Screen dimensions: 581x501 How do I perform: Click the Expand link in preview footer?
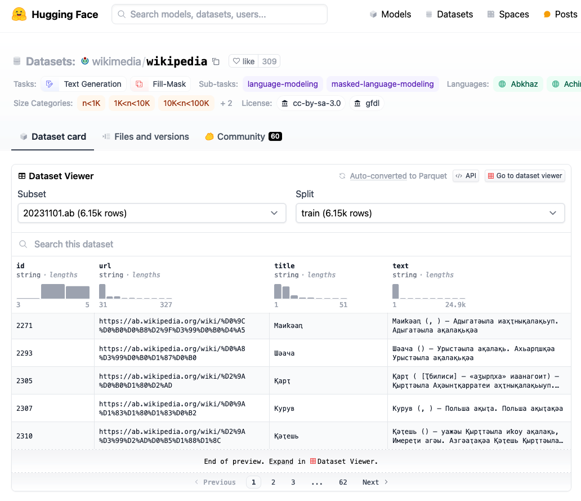[x=281, y=462]
